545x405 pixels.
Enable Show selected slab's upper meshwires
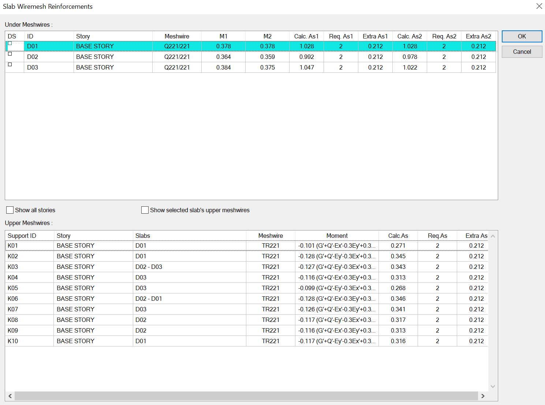[145, 210]
